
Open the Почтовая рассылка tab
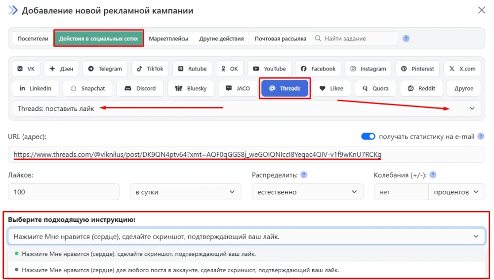[x=280, y=38]
